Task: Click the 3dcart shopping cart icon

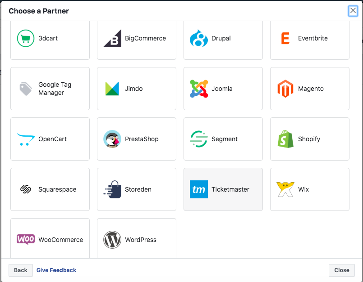Action: tap(26, 38)
